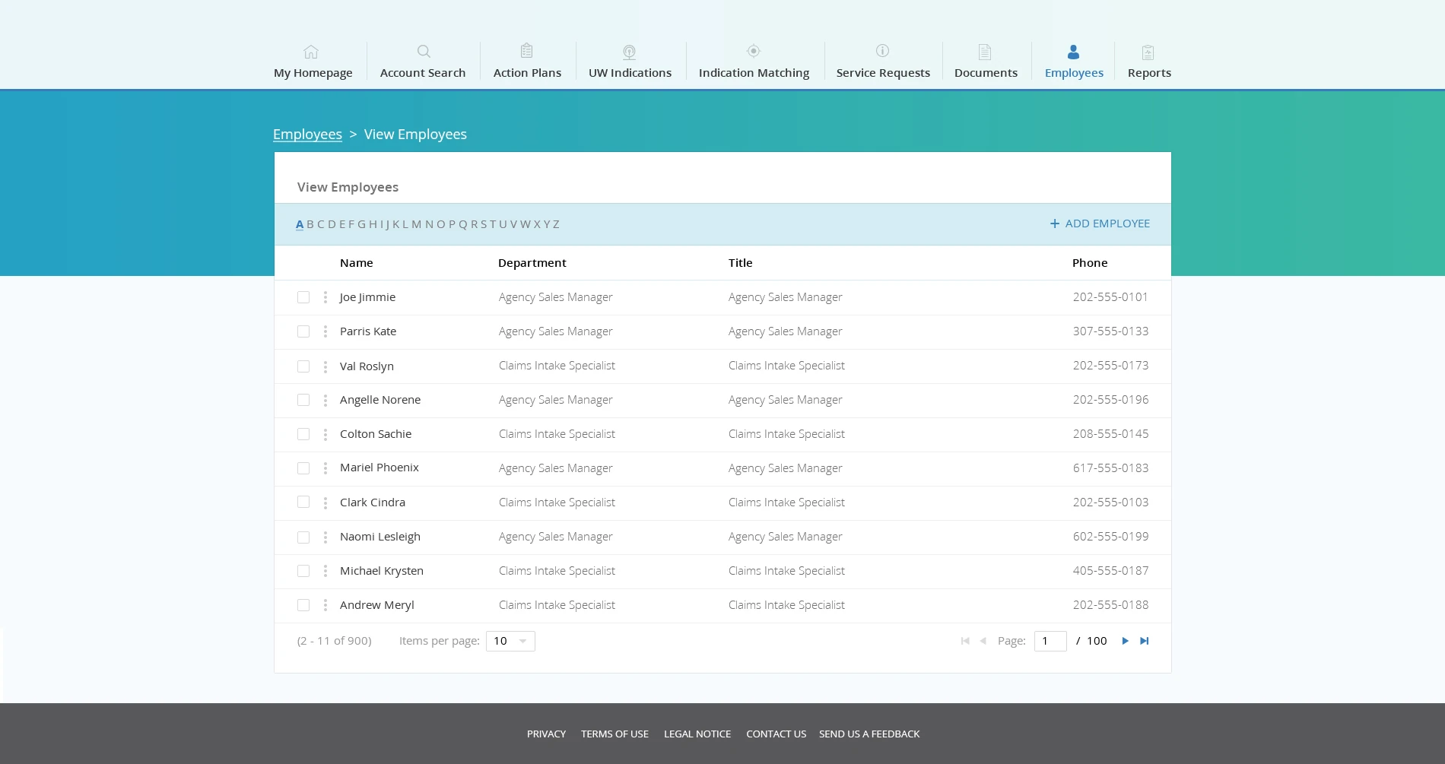The width and height of the screenshot is (1445, 764).
Task: Open row menu for Val Roslyn
Action: 326,366
